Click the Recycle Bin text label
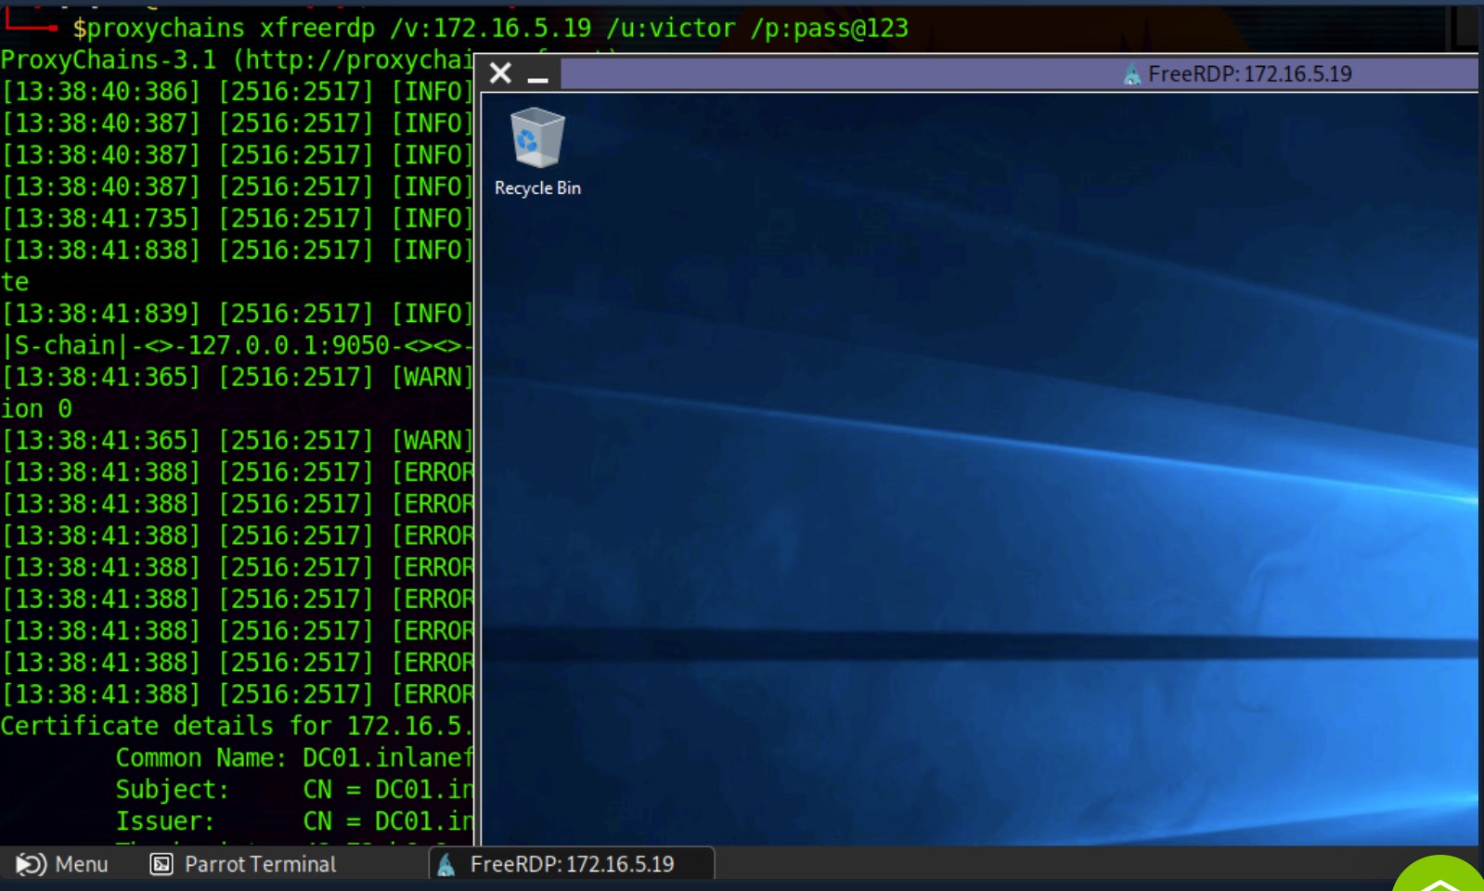This screenshot has height=891, width=1484. 537,188
